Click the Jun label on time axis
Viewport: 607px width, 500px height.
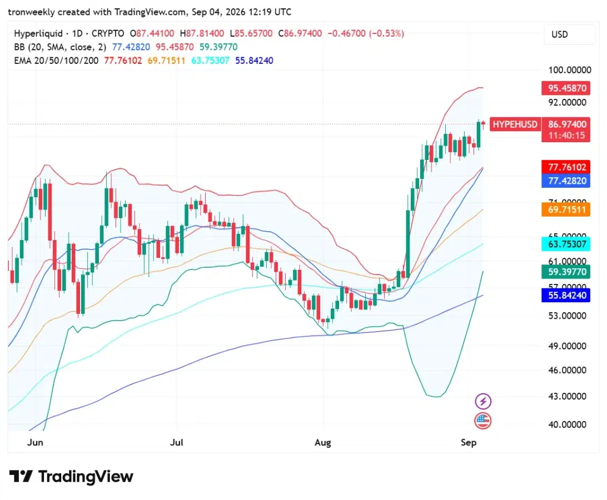point(35,442)
